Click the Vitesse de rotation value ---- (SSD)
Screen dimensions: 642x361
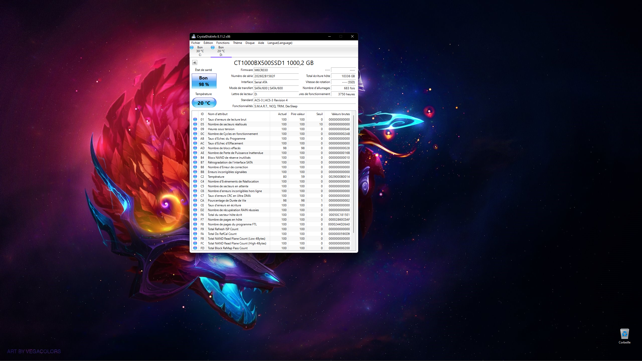point(343,82)
